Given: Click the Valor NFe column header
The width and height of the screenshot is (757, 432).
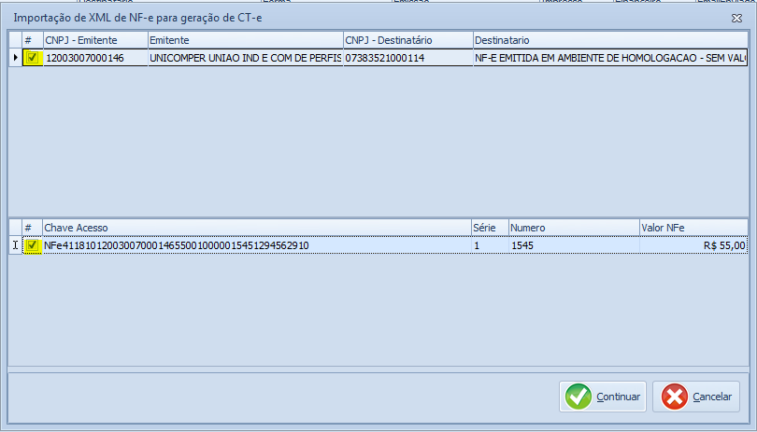Looking at the screenshot, I should click(693, 228).
